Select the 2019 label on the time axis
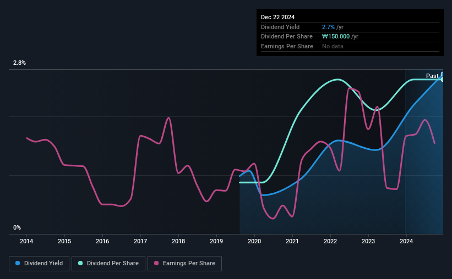 [x=216, y=241]
